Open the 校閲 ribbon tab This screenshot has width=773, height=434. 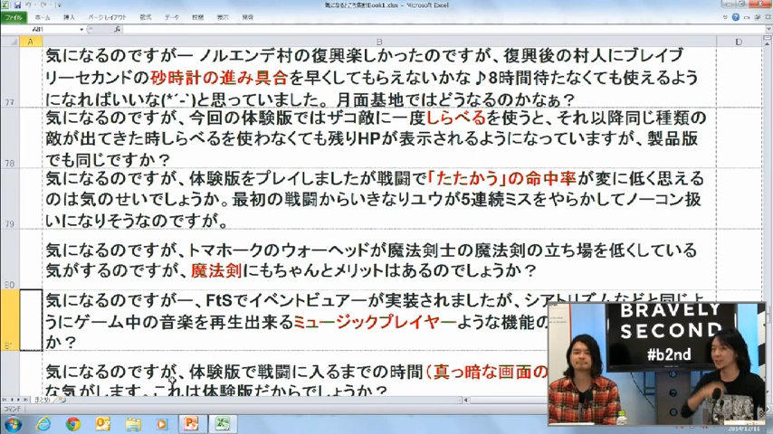[197, 17]
